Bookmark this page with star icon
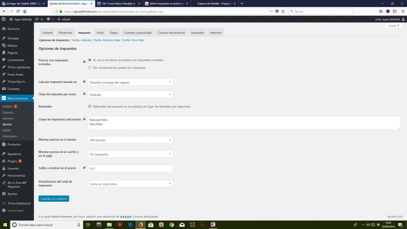Screen dimensions: 407x229 tap(283, 11)
